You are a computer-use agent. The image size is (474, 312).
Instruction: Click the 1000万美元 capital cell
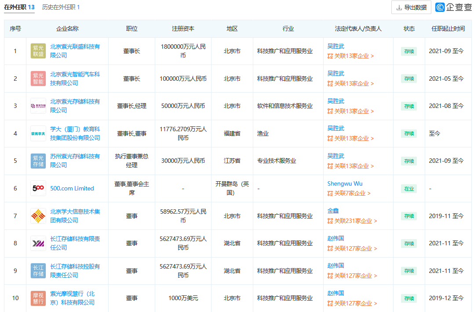click(x=183, y=298)
